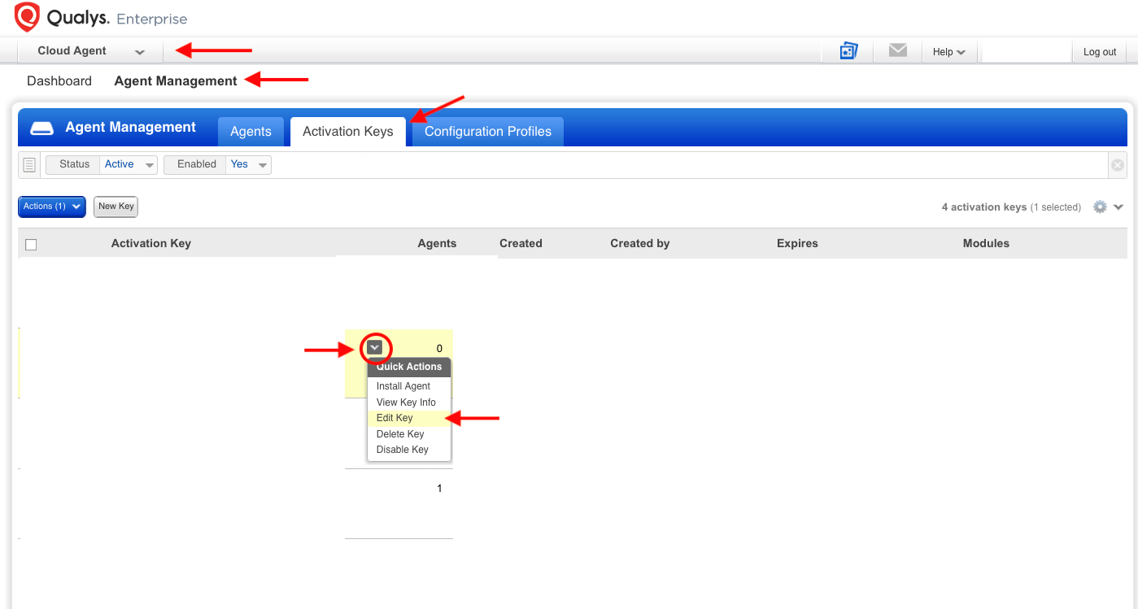Switch to the Configuration Profiles tab

click(487, 131)
